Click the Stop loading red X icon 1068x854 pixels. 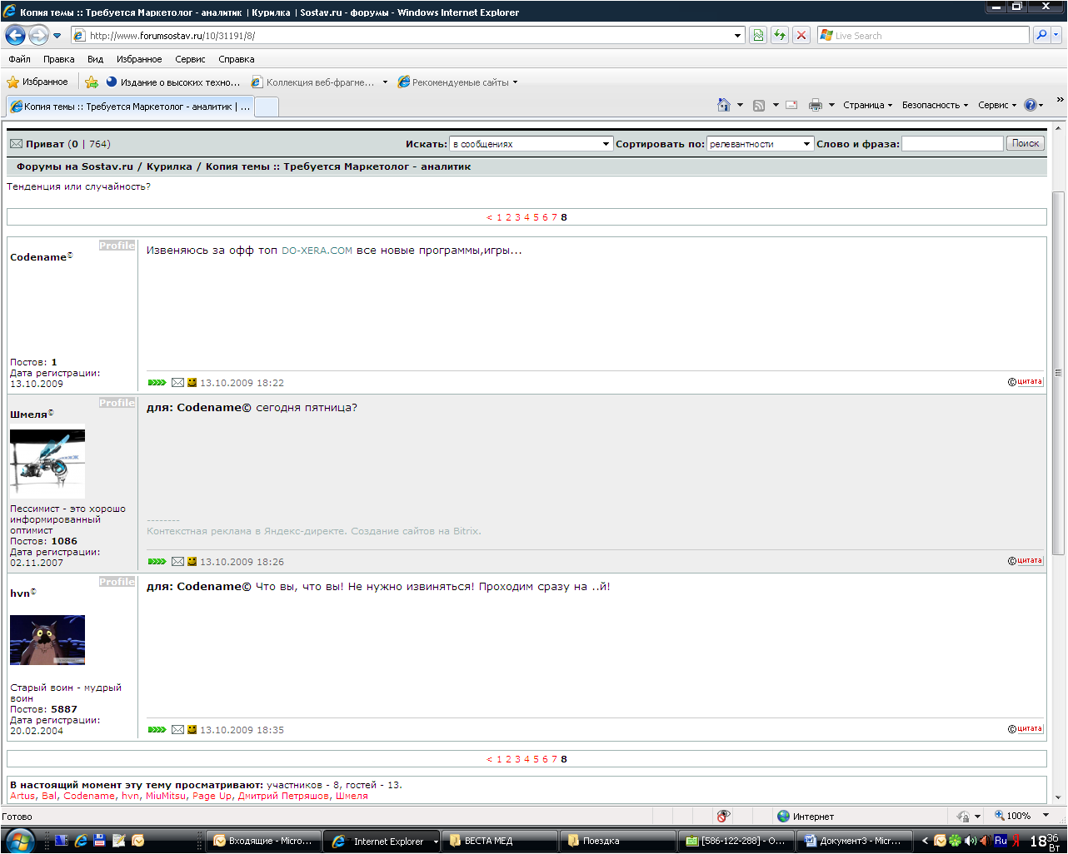(801, 35)
